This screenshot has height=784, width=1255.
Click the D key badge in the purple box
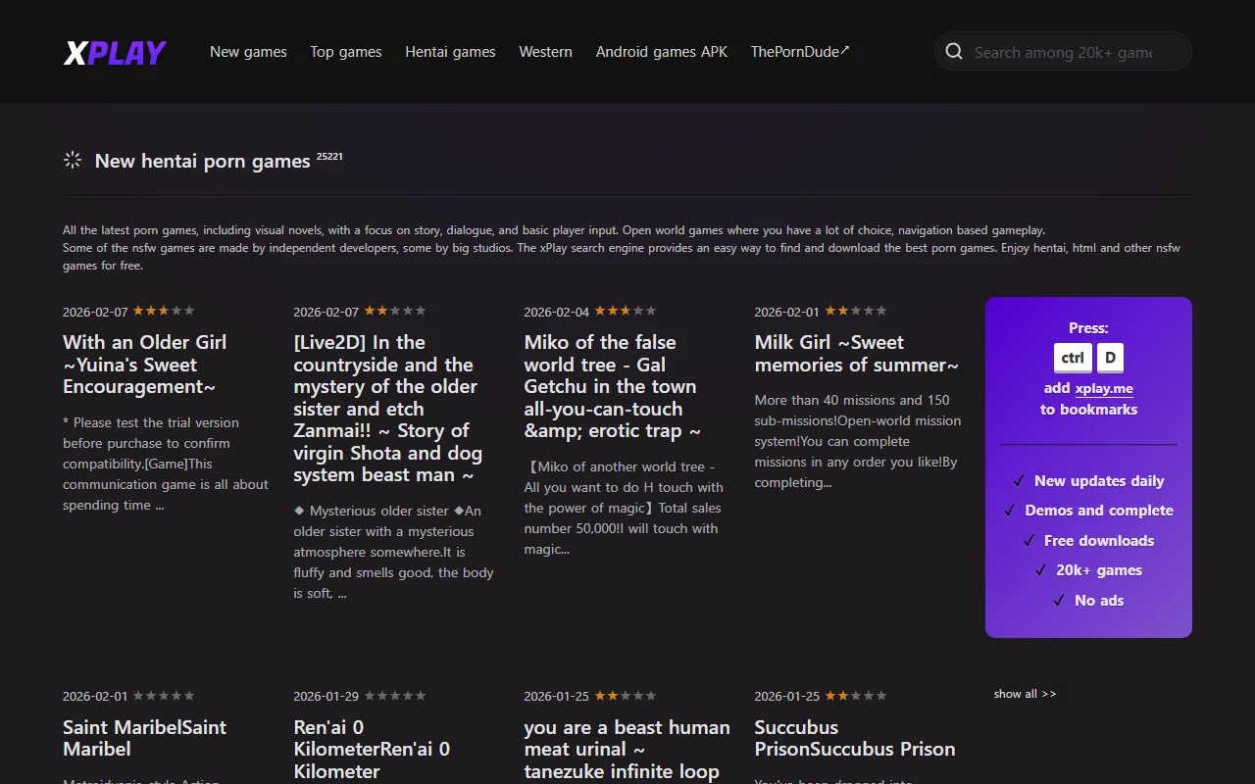click(1109, 358)
